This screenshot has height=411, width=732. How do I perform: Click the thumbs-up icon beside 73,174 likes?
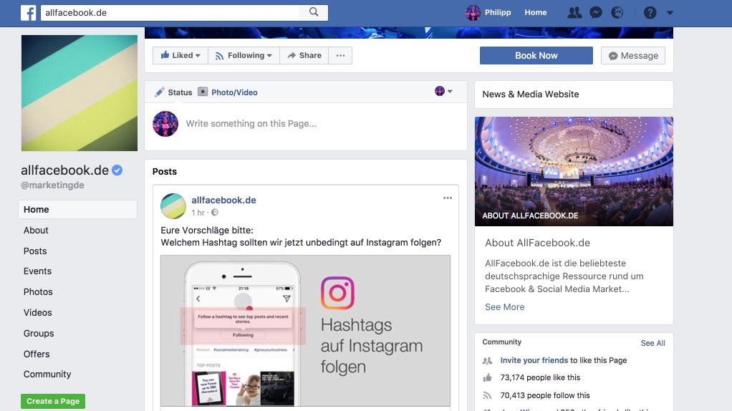487,377
